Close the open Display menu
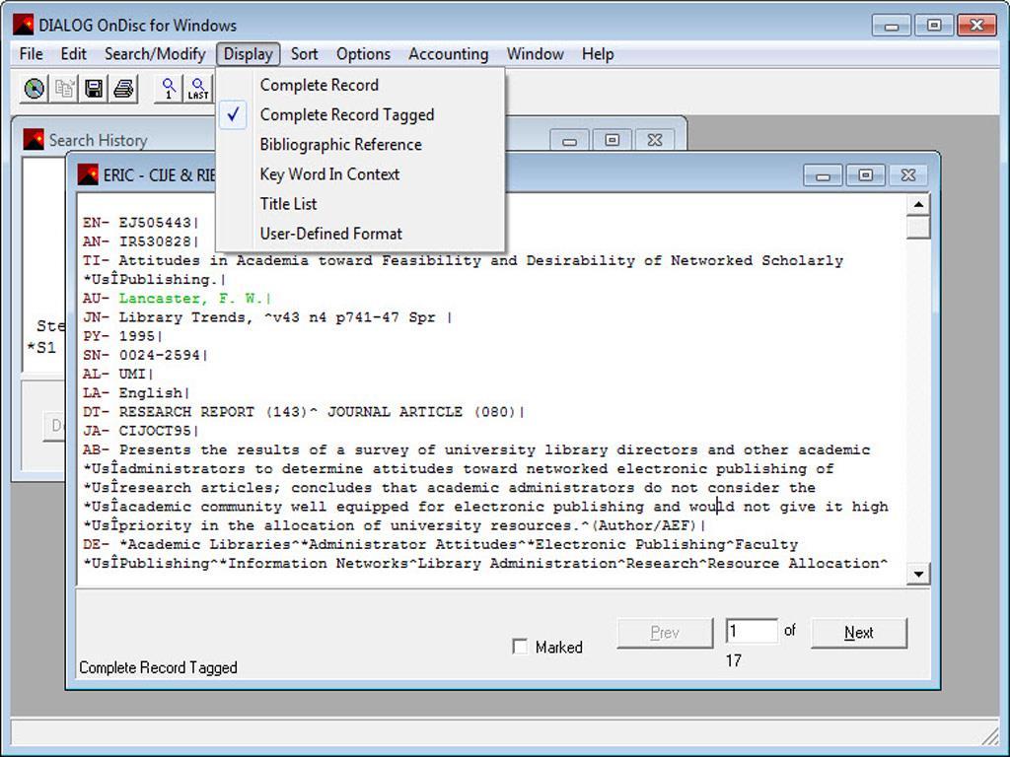This screenshot has height=757, width=1010. [x=248, y=54]
